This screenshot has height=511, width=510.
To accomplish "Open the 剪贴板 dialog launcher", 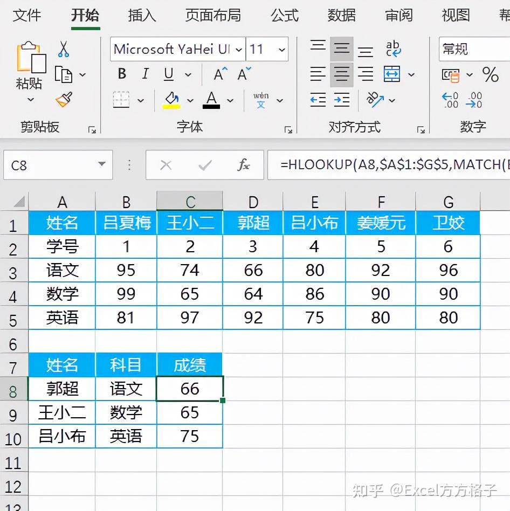I will click(92, 129).
